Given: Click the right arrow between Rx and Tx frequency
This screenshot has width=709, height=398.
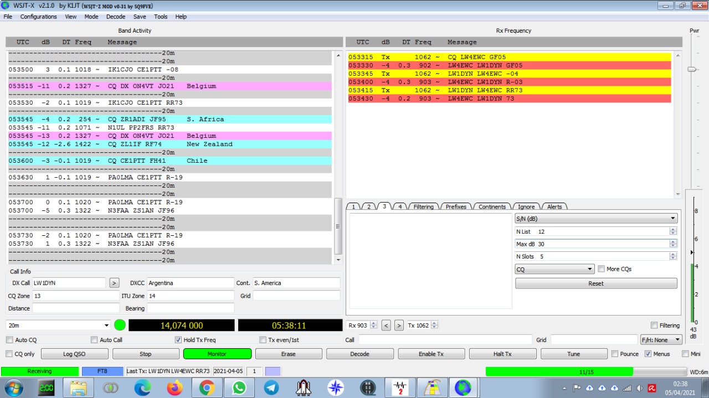Looking at the screenshot, I should click(x=399, y=325).
